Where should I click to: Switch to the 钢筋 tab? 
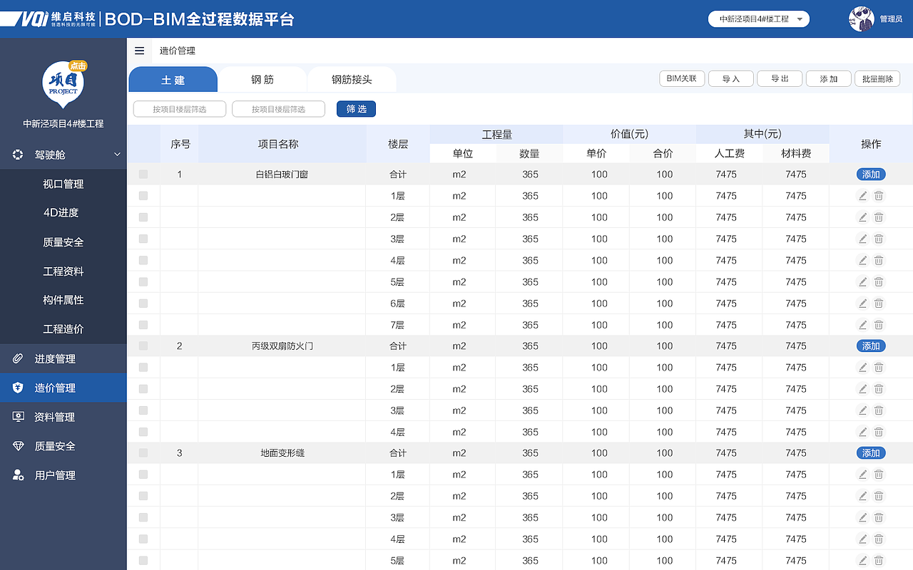pyautogui.click(x=262, y=80)
